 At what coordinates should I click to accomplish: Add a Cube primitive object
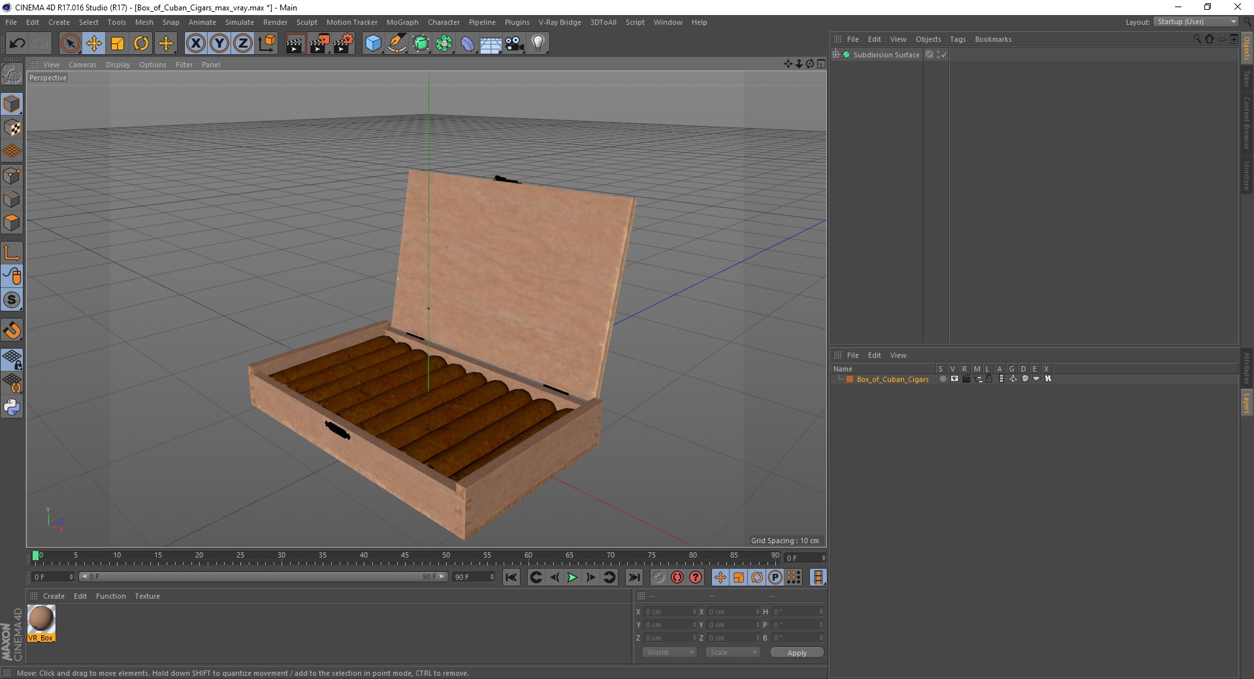[373, 44]
